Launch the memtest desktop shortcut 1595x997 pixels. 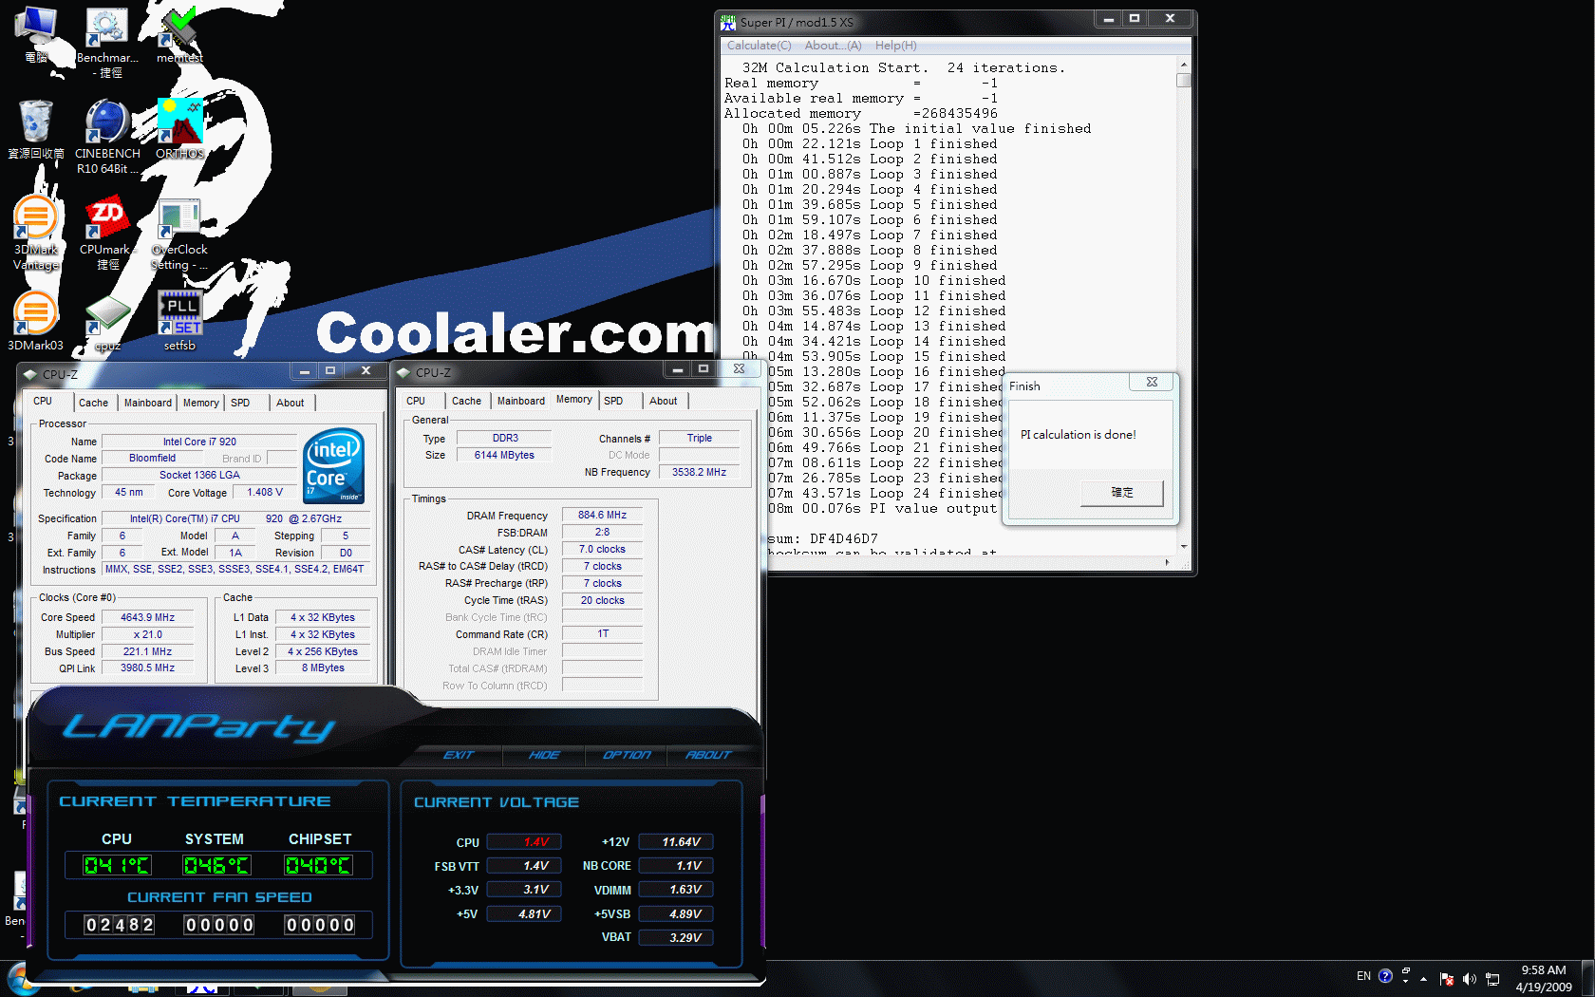pos(179,33)
